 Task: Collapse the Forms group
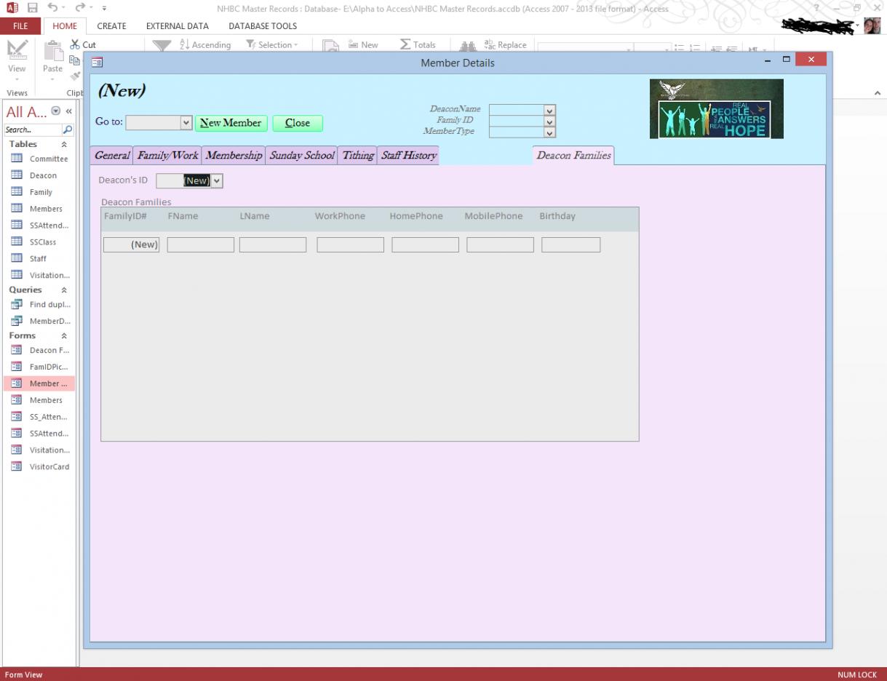point(64,336)
